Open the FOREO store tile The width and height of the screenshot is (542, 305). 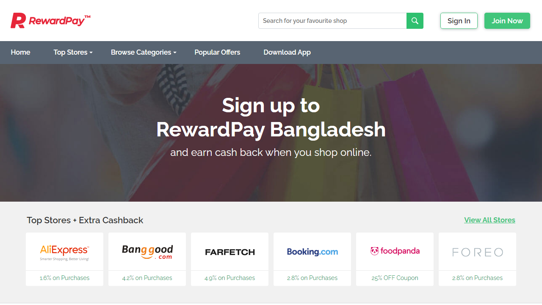[x=477, y=252]
